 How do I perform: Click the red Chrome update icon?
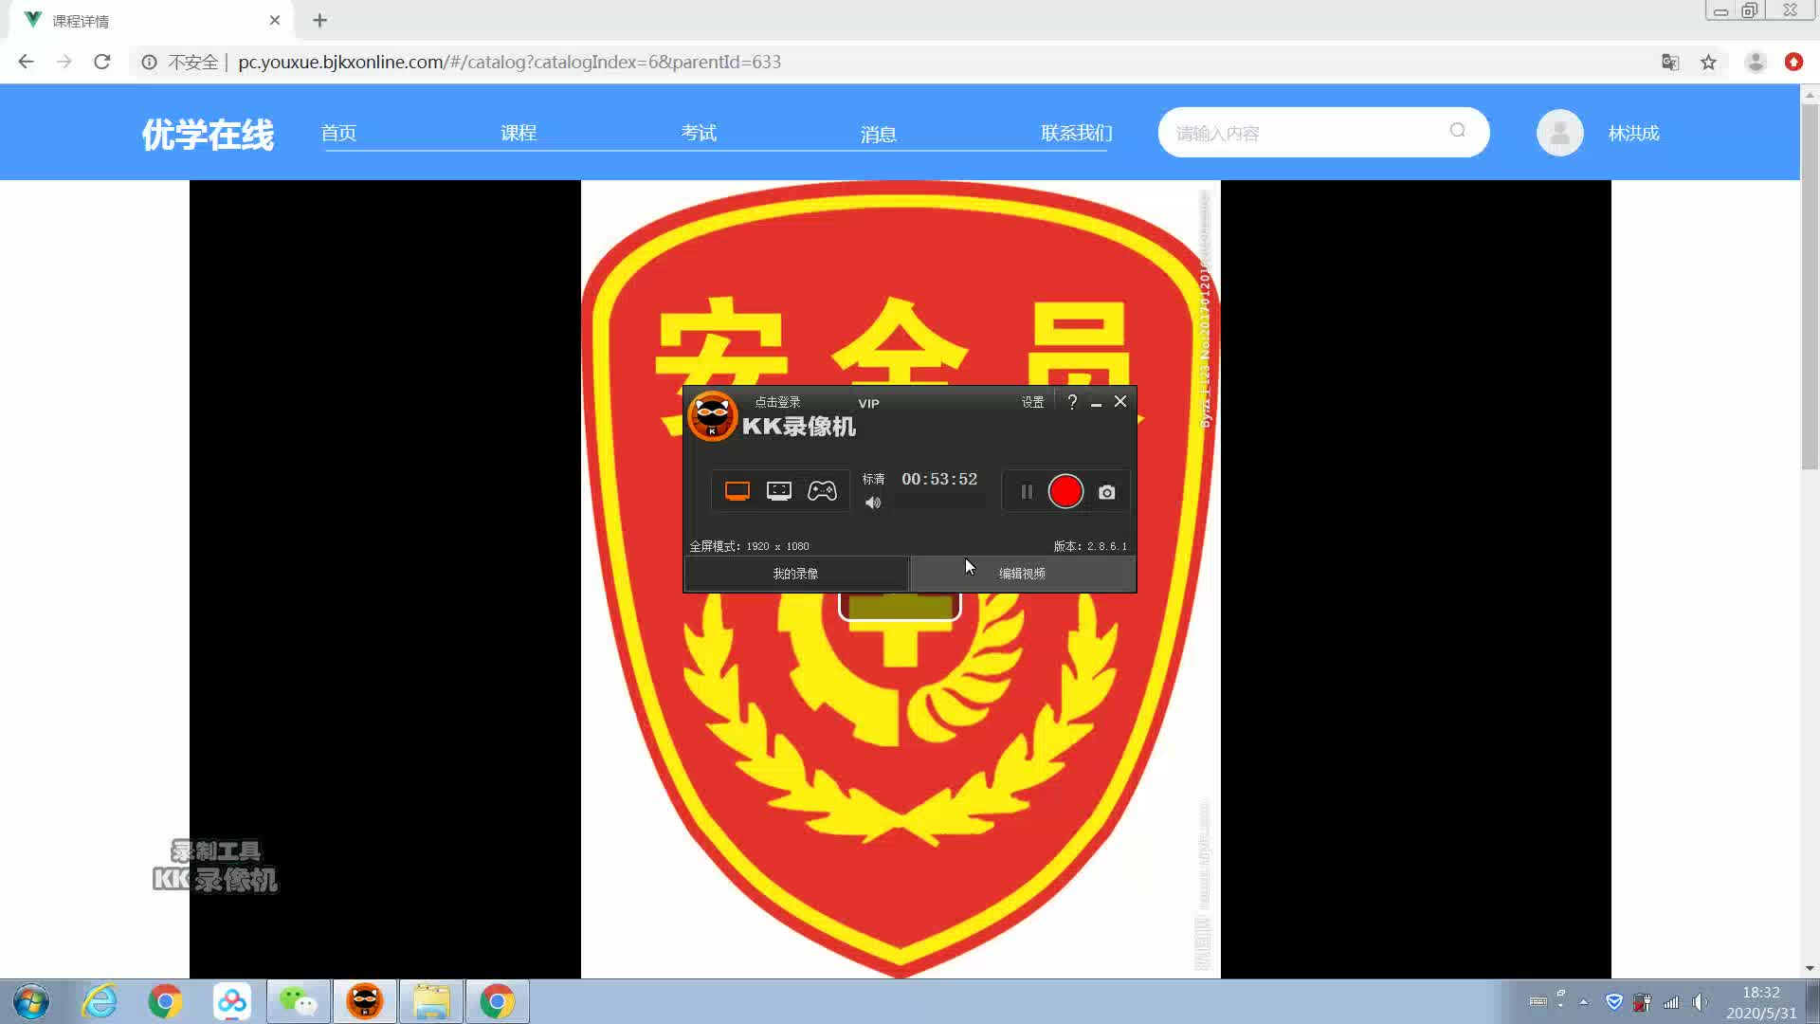(x=1793, y=62)
